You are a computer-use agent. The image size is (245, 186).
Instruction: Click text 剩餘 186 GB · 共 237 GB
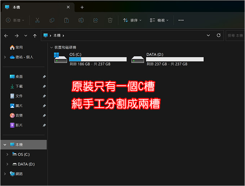tap(90, 64)
